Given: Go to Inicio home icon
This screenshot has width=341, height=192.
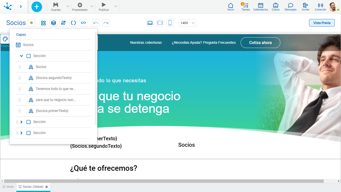Looking at the screenshot, I should [x=231, y=5].
